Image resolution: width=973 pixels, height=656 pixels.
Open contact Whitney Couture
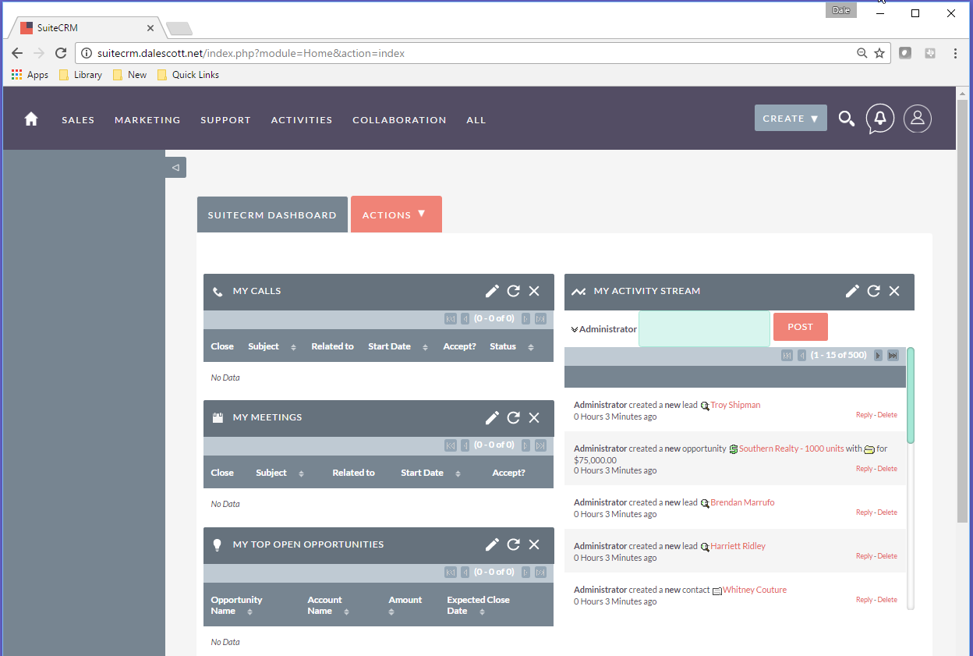[754, 590]
